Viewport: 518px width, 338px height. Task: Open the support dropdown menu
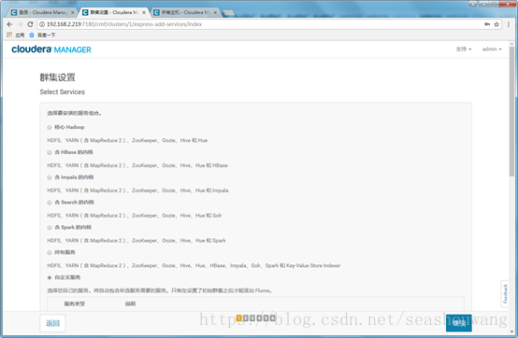(464, 49)
